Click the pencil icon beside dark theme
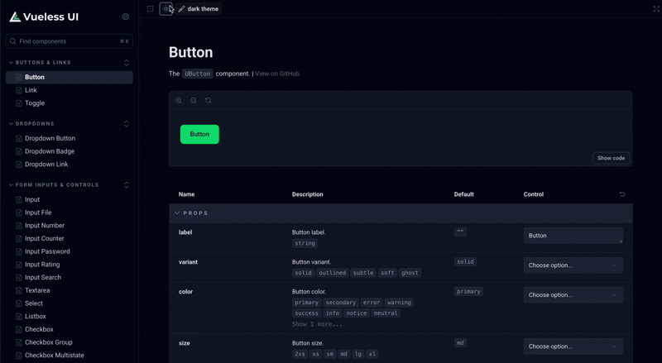 point(181,9)
